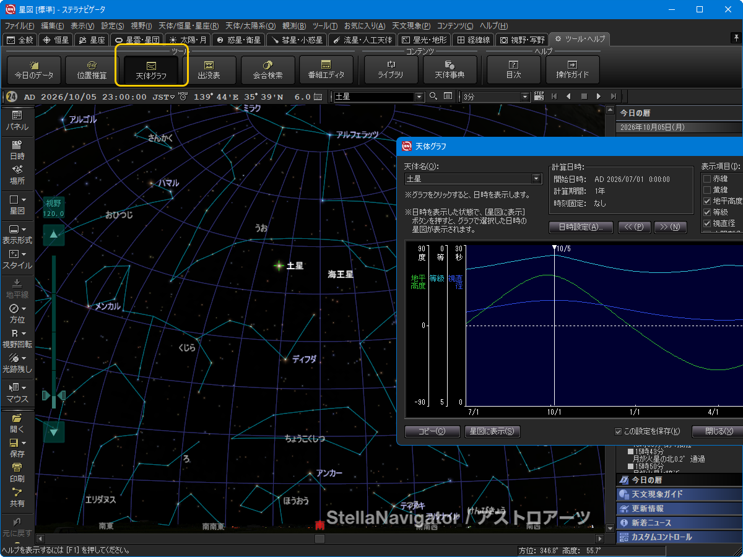Open the 新着ニュース panel section
743x557 pixels.
679,523
